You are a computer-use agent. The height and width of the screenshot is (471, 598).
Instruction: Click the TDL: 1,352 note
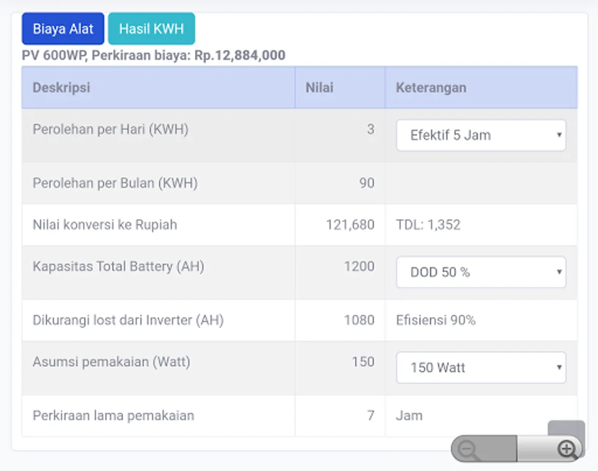pos(428,225)
